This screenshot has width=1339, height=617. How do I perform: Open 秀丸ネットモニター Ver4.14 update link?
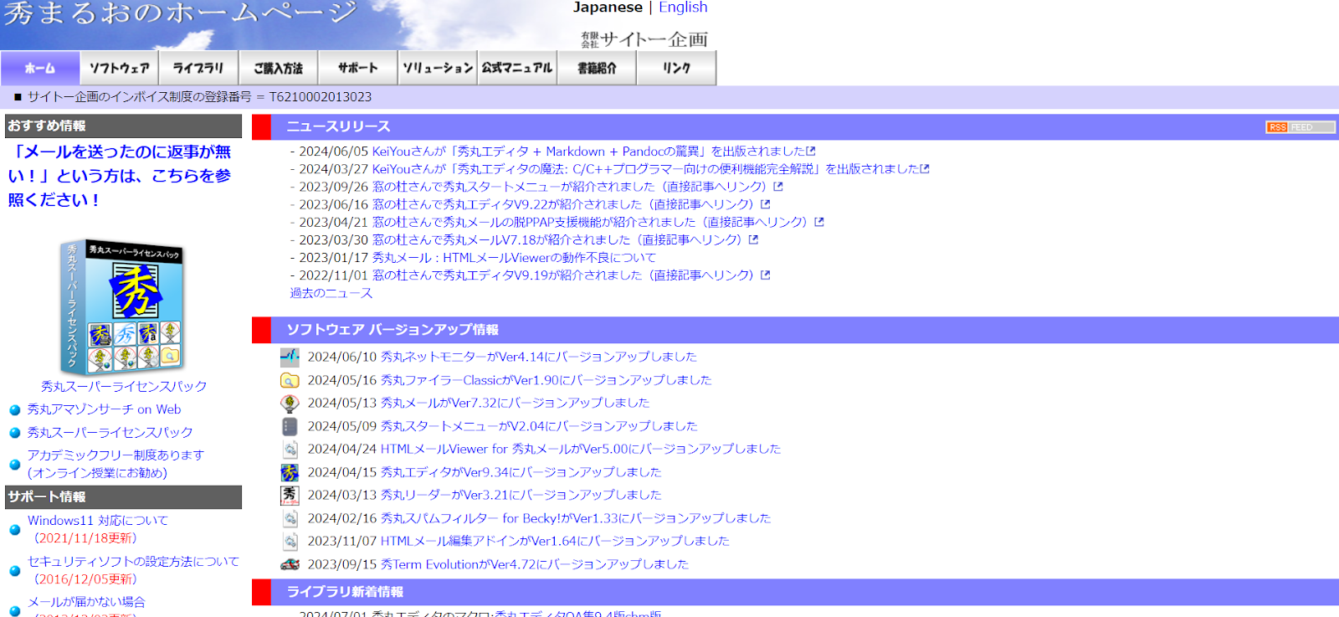pos(539,357)
